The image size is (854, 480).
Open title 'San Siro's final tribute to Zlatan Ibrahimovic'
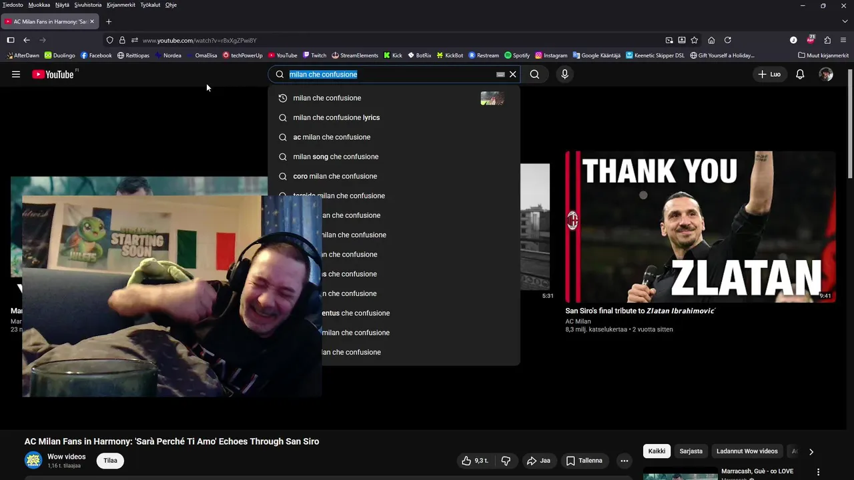(640, 311)
